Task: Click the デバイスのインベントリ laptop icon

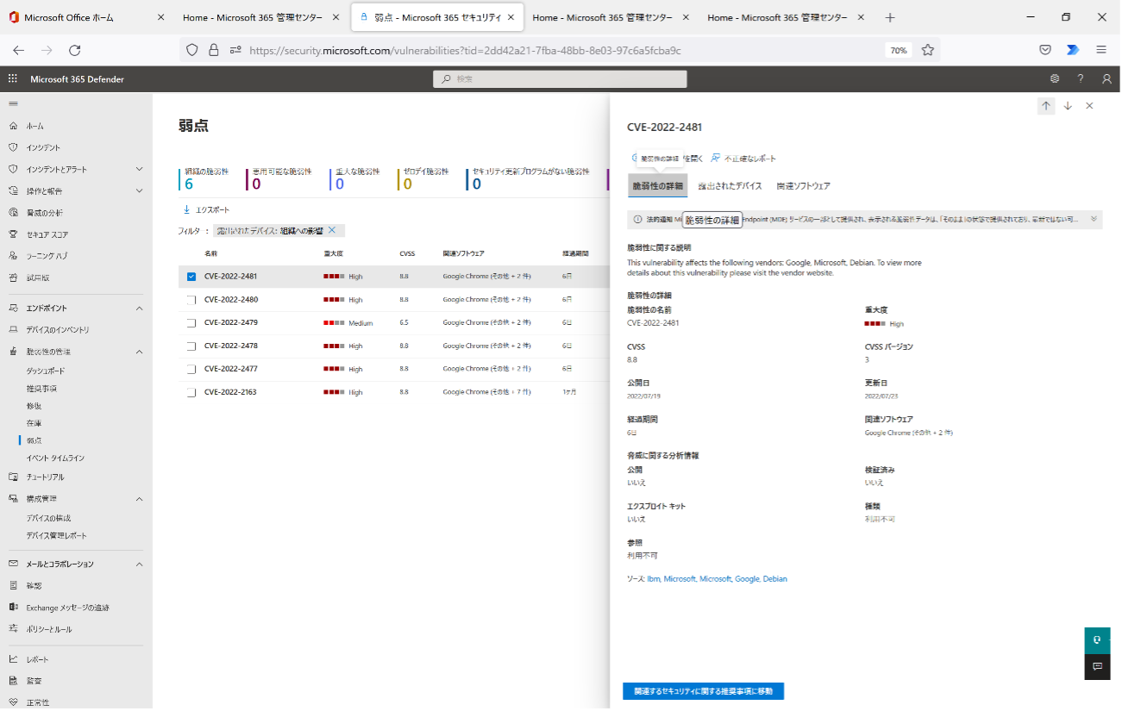Action: pyautogui.click(x=13, y=330)
